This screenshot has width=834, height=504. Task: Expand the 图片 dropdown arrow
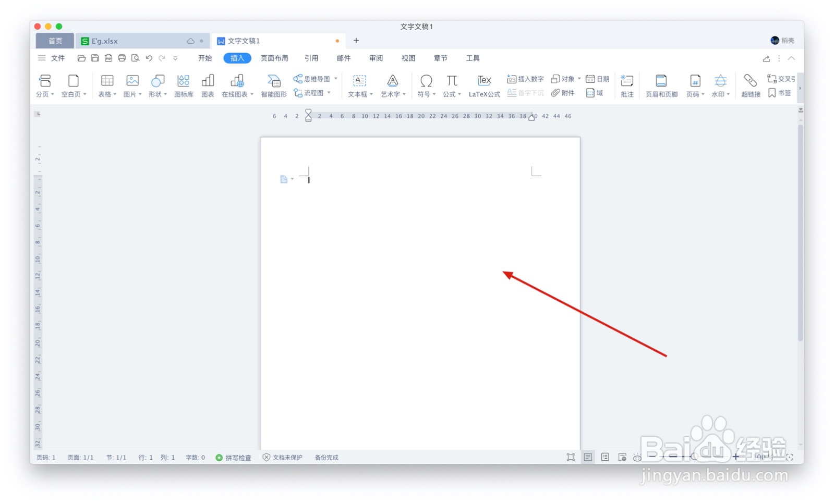tap(140, 94)
